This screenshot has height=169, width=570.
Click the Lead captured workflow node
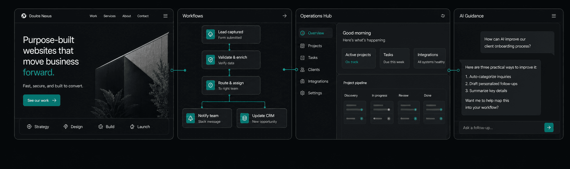click(x=231, y=35)
